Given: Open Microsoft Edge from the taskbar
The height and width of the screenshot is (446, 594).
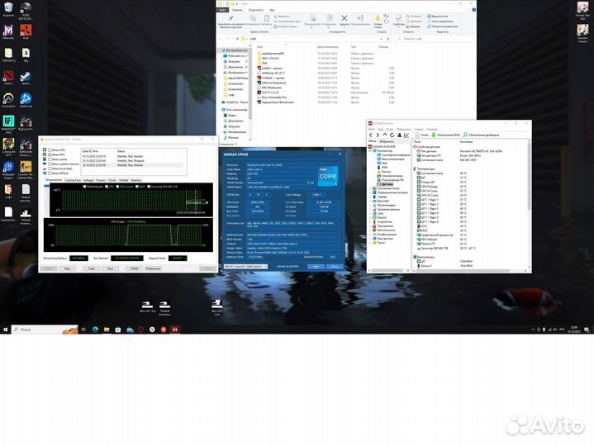Looking at the screenshot, I should [x=95, y=330].
